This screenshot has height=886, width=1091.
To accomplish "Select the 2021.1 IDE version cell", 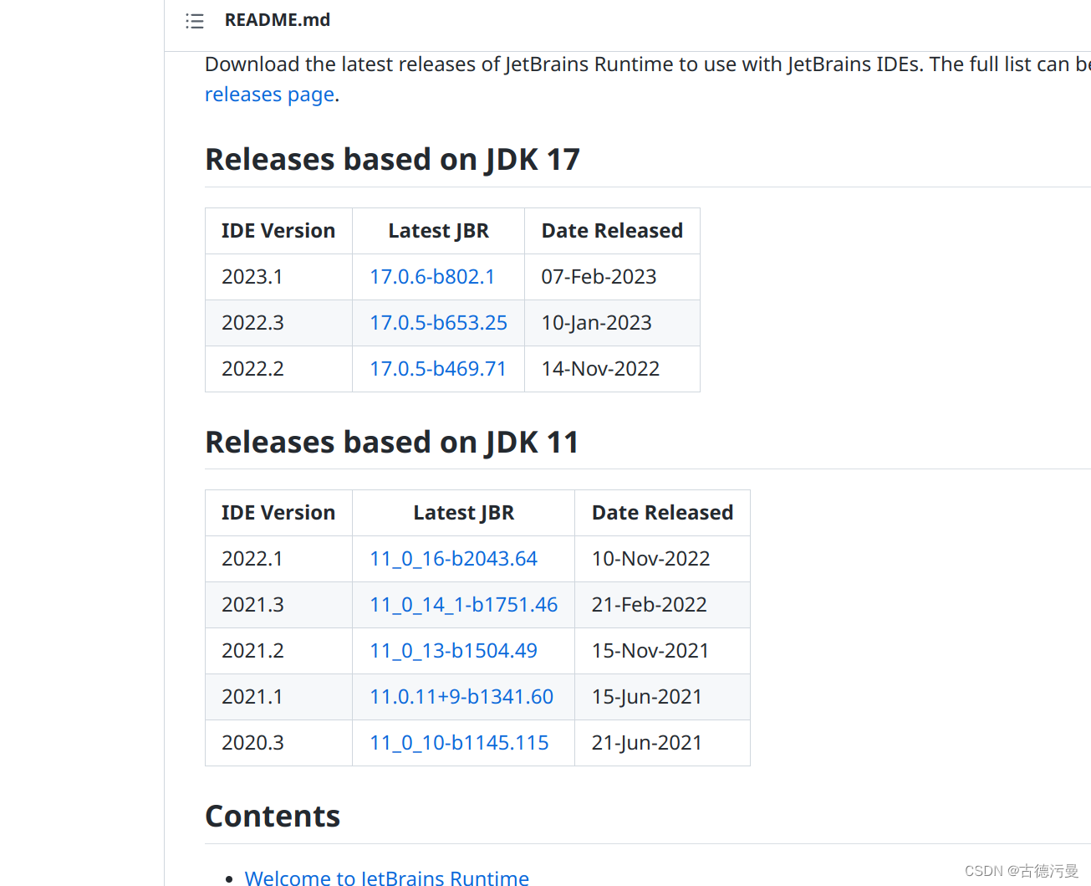I will 278,697.
